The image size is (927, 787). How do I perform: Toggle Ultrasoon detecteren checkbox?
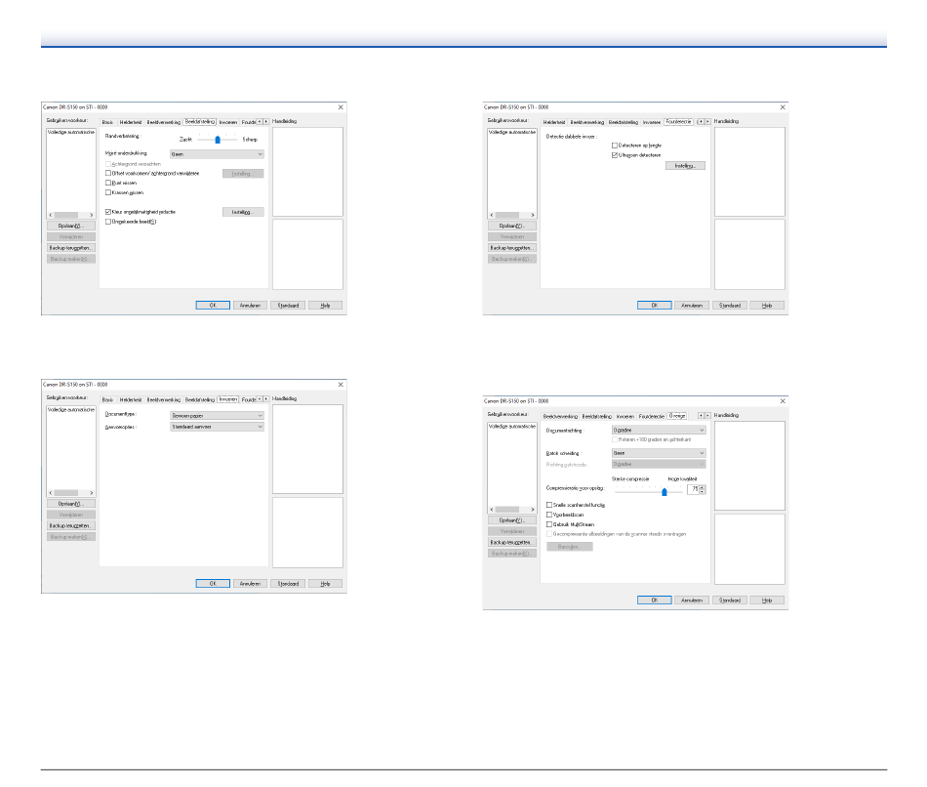[x=614, y=154]
